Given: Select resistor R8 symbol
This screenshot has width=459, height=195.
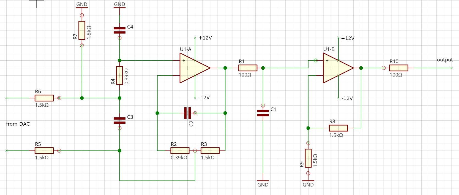Looking at the screenshot, I should pyautogui.click(x=338, y=128).
